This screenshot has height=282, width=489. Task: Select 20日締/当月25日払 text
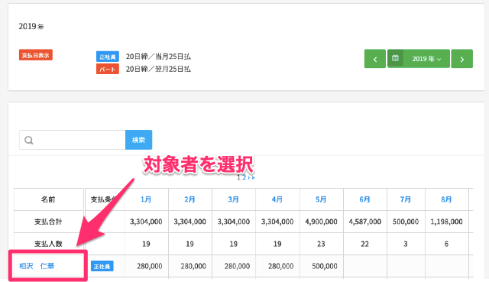[158, 57]
